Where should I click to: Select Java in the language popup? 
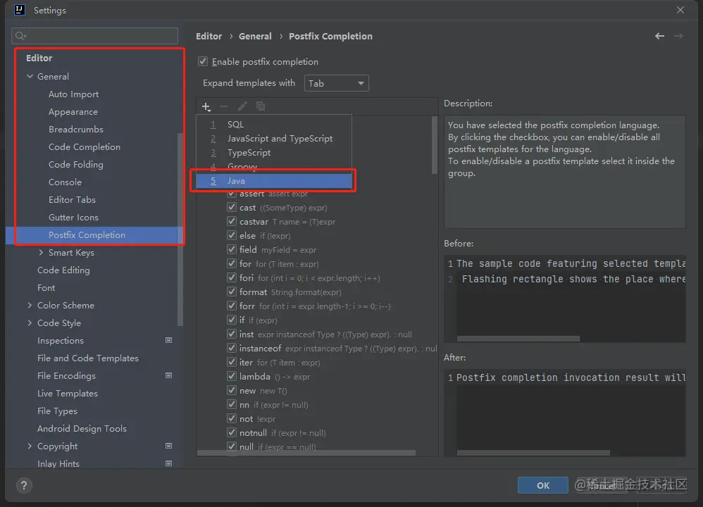[274, 181]
